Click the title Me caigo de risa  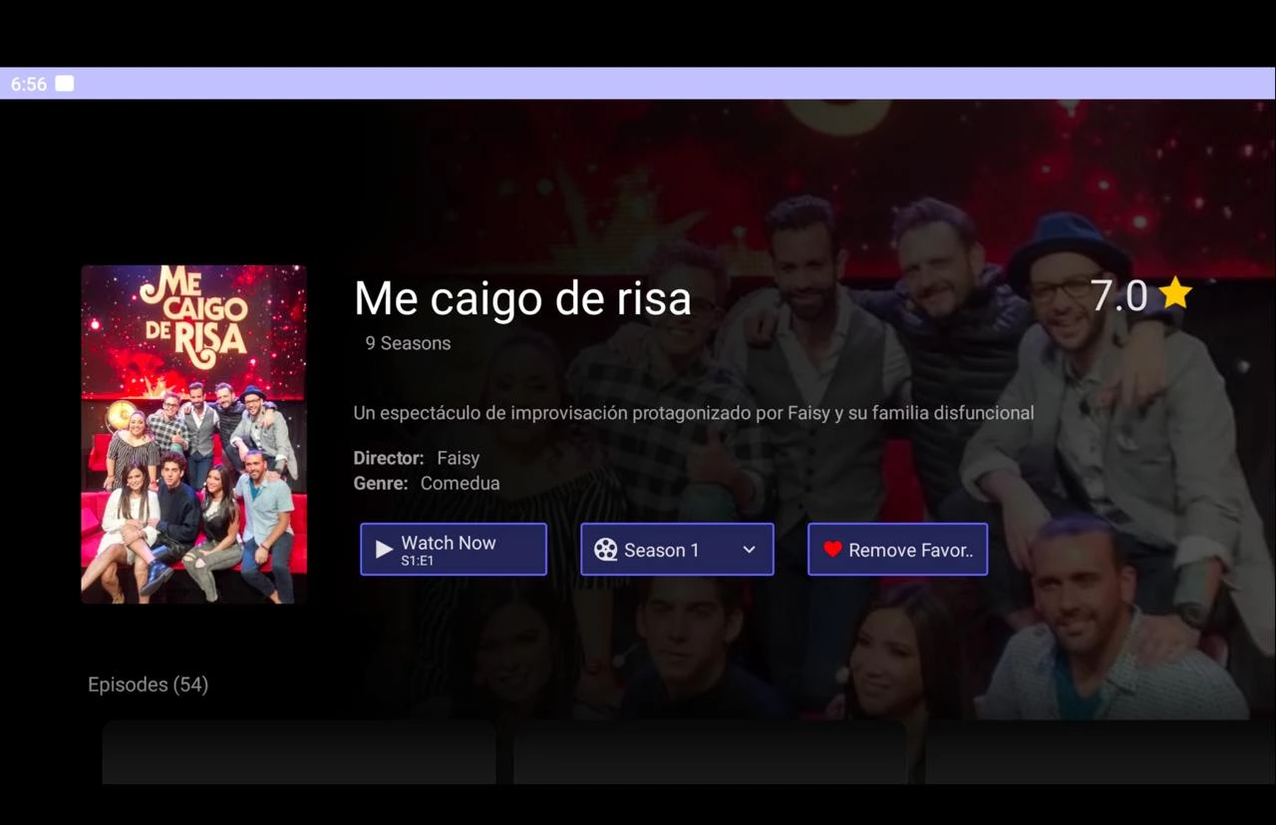[x=522, y=298]
